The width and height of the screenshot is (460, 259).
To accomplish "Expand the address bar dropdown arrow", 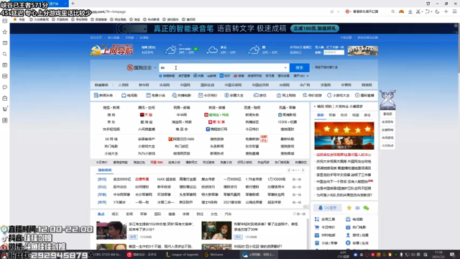I will point(339,12).
